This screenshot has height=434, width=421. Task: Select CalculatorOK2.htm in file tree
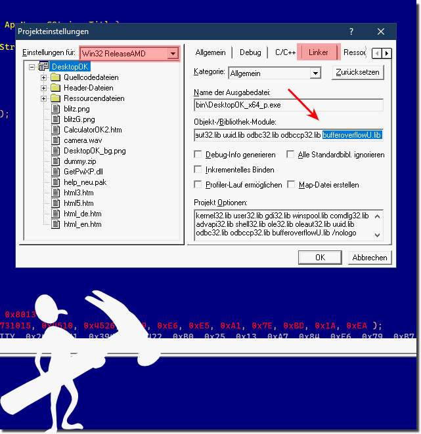pyautogui.click(x=93, y=130)
